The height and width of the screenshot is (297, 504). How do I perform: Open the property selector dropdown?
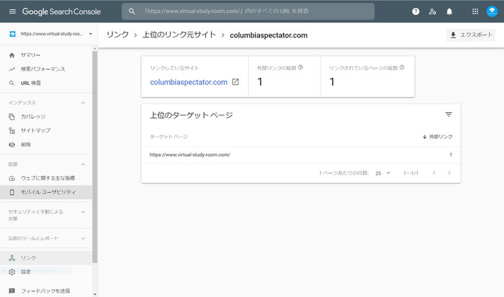click(51, 34)
